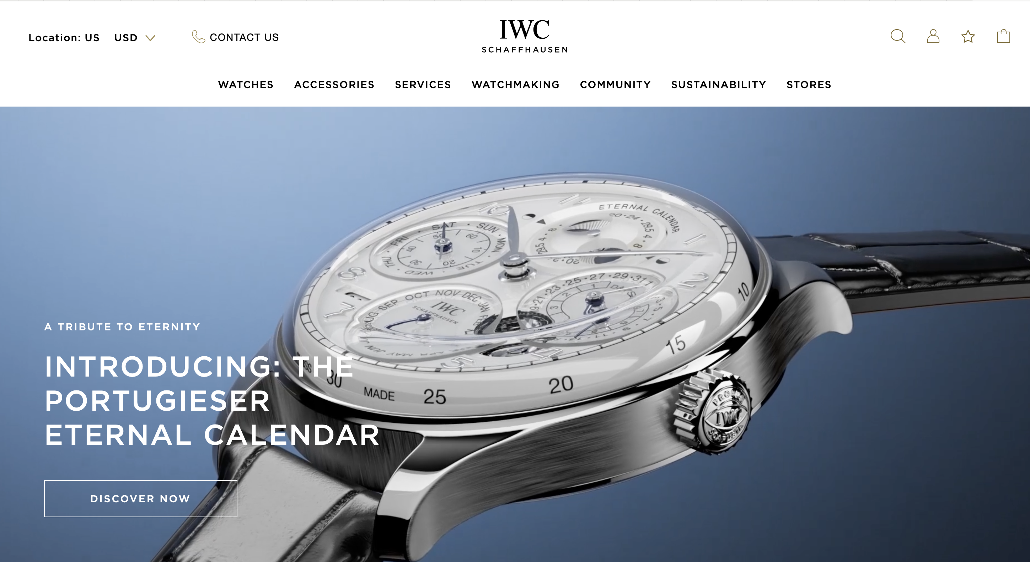1030x562 pixels.
Task: Click the Discover Now button
Action: click(141, 498)
